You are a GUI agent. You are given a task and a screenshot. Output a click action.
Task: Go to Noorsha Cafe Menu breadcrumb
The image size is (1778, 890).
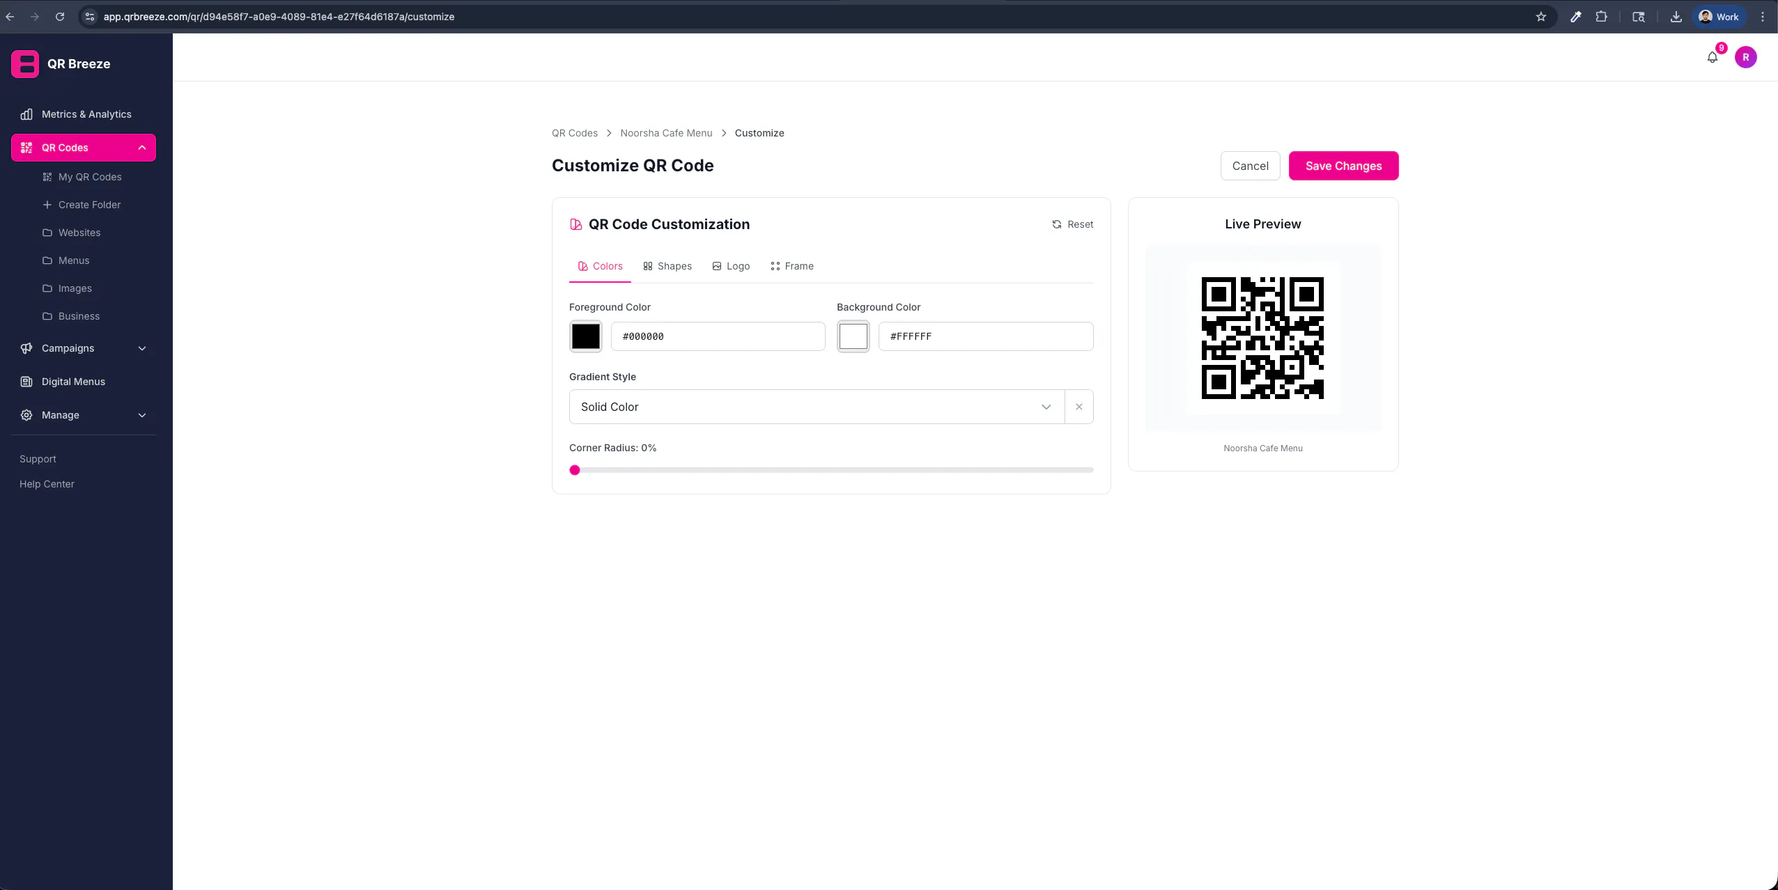666,133
